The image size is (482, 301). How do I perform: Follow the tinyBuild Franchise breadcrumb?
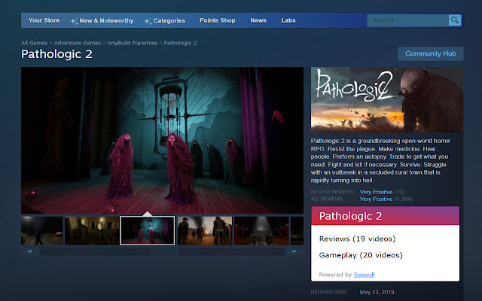(x=133, y=43)
